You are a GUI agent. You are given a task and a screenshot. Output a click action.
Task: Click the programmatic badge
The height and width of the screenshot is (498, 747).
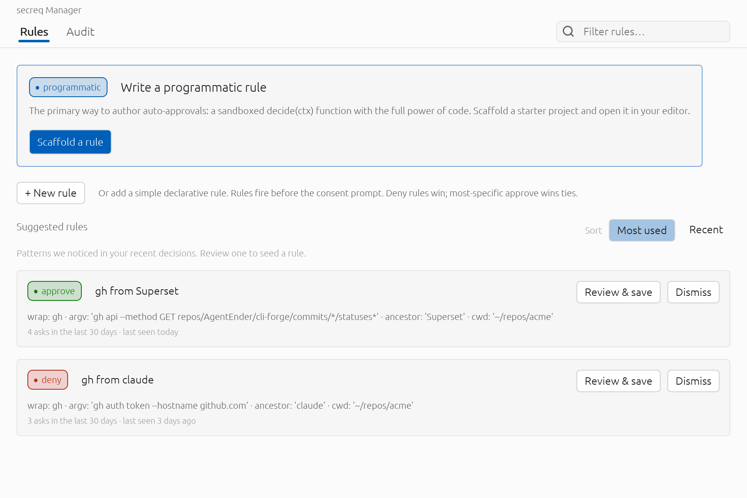coord(68,87)
